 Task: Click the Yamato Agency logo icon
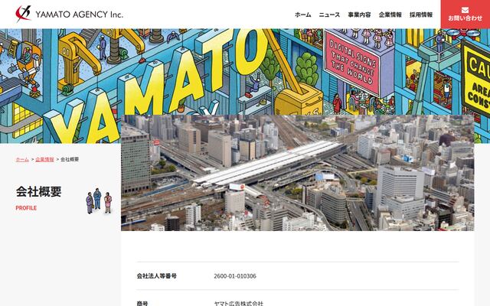click(24, 14)
